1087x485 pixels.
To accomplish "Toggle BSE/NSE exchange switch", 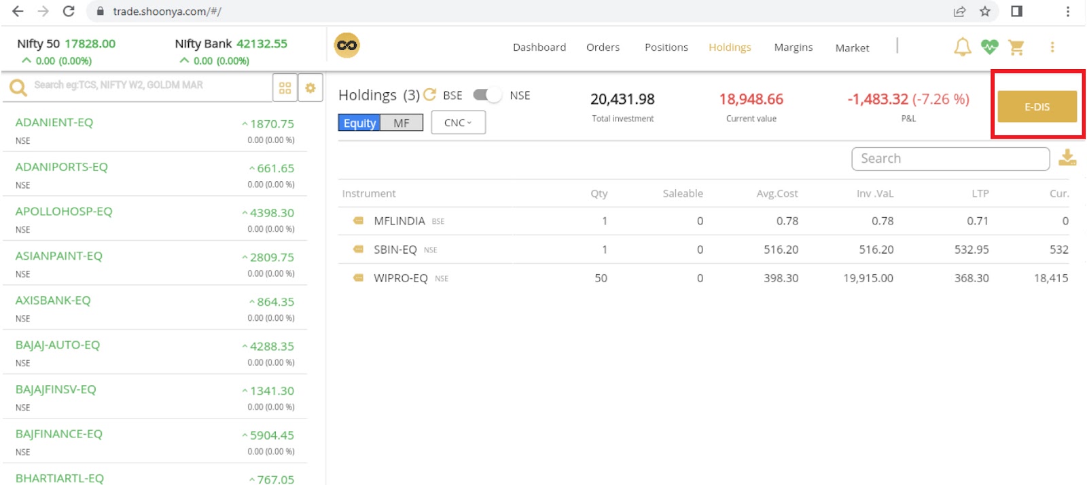I will tap(487, 95).
